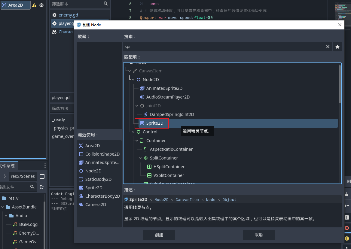Collapse the Audio folder
The width and height of the screenshot is (351, 249).
[x=6, y=216]
